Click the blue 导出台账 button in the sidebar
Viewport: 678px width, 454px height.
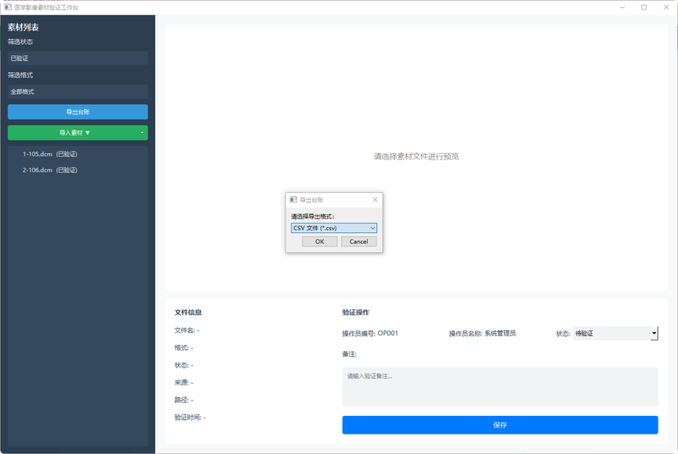click(x=78, y=112)
